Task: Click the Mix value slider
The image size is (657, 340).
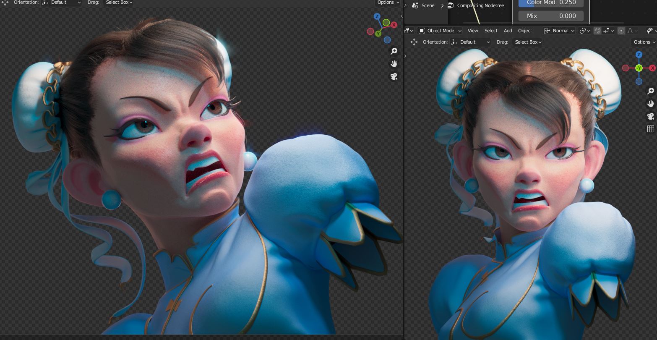Action: click(x=551, y=16)
